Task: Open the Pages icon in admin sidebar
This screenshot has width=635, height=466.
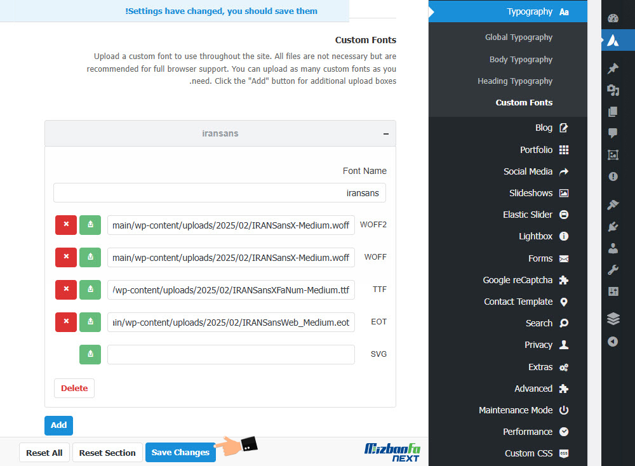Action: tap(613, 112)
